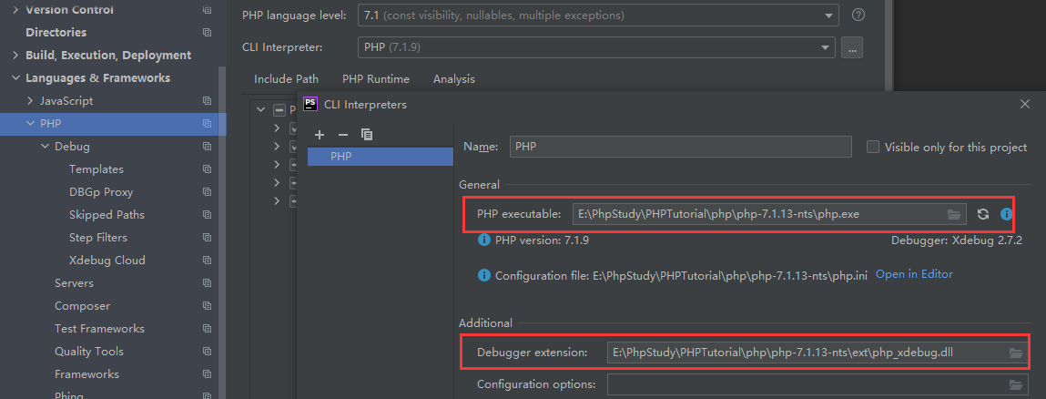Click project-scope icon on the PHP row
This screenshot has height=399, width=1046.
(x=208, y=124)
